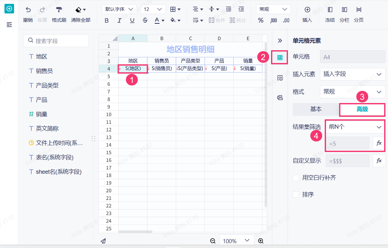Screen dimensions: 388x248
Task: Zoom out with the minus magnifier
Action: [213, 241]
